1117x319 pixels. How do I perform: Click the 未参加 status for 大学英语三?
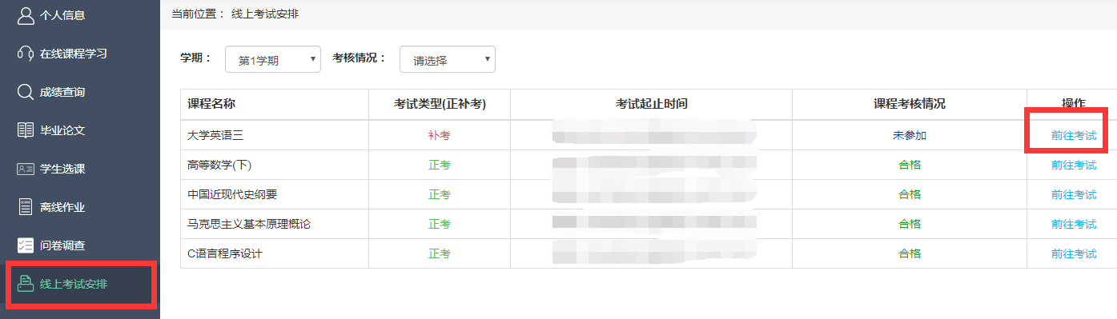(x=910, y=135)
